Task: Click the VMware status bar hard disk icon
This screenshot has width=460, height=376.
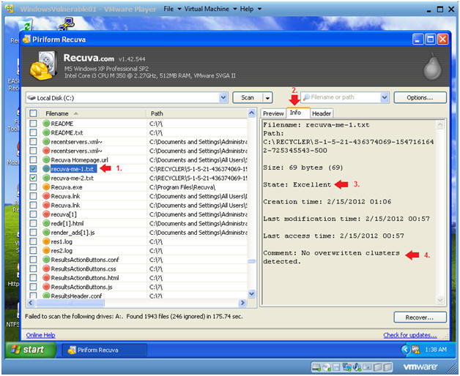Action: [x=316, y=367]
